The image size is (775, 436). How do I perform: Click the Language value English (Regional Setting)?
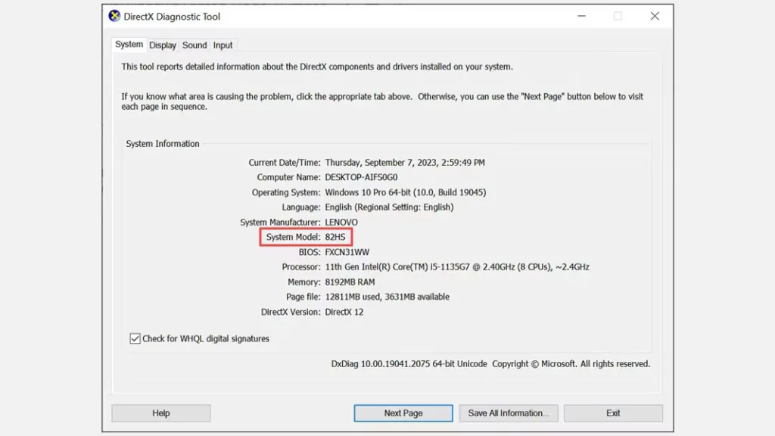[x=389, y=207]
